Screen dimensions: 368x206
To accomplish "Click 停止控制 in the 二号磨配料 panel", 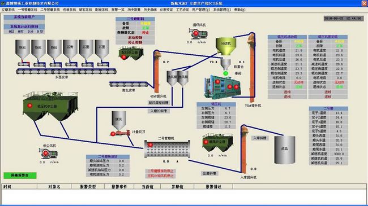I will pos(135,42).
